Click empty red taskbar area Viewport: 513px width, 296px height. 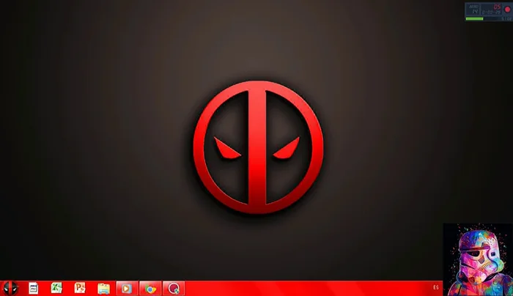[308, 288]
